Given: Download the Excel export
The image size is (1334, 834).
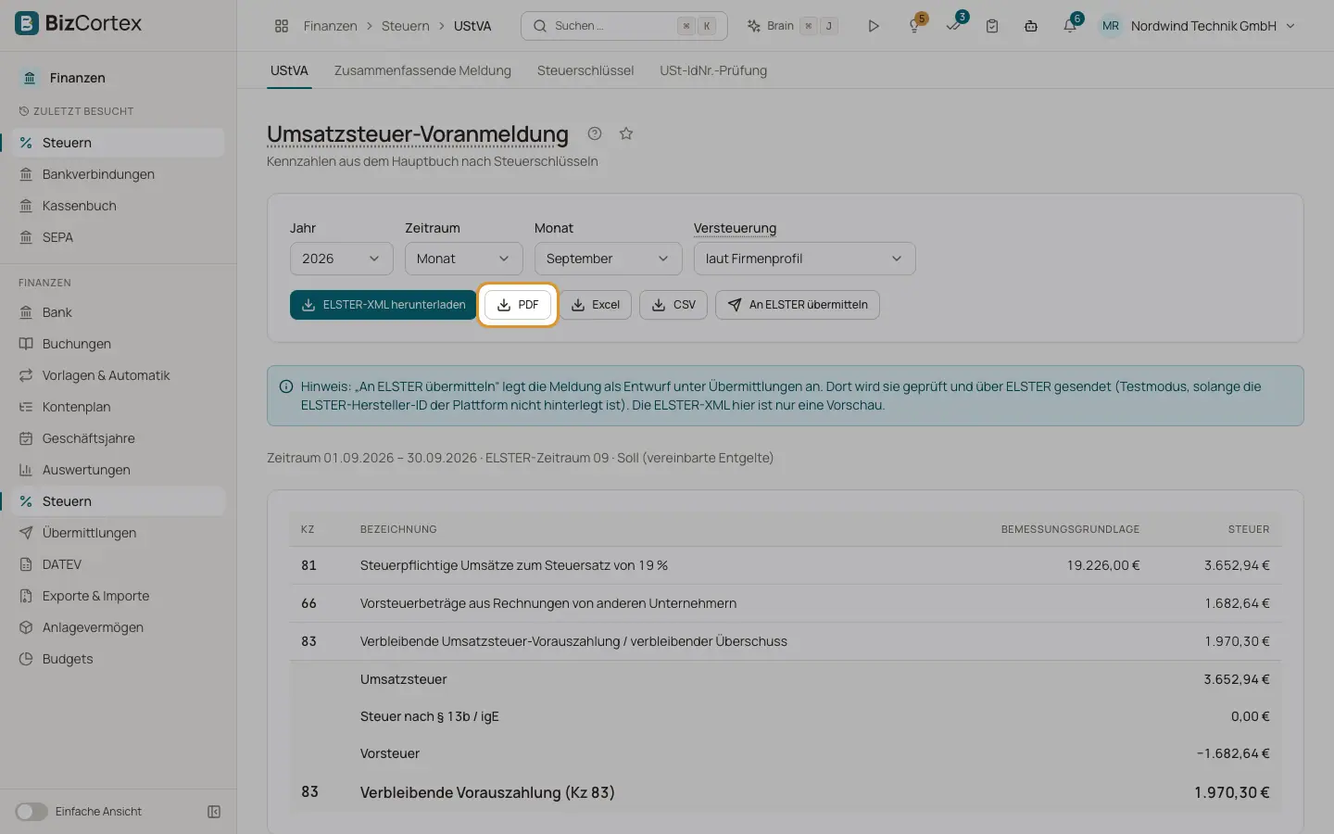Looking at the screenshot, I should (596, 305).
